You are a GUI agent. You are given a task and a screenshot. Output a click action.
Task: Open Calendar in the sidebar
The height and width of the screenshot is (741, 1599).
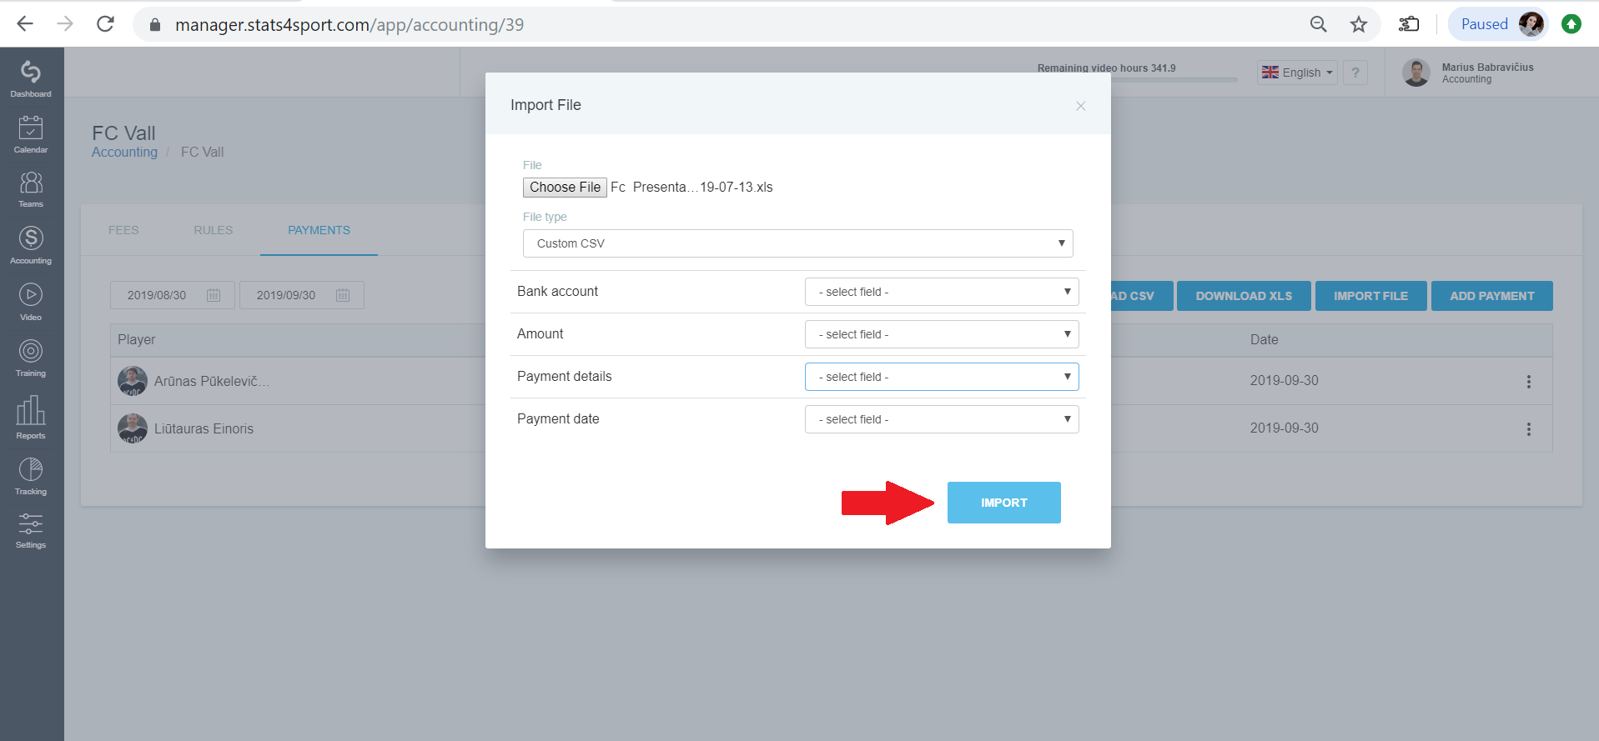coord(31,134)
